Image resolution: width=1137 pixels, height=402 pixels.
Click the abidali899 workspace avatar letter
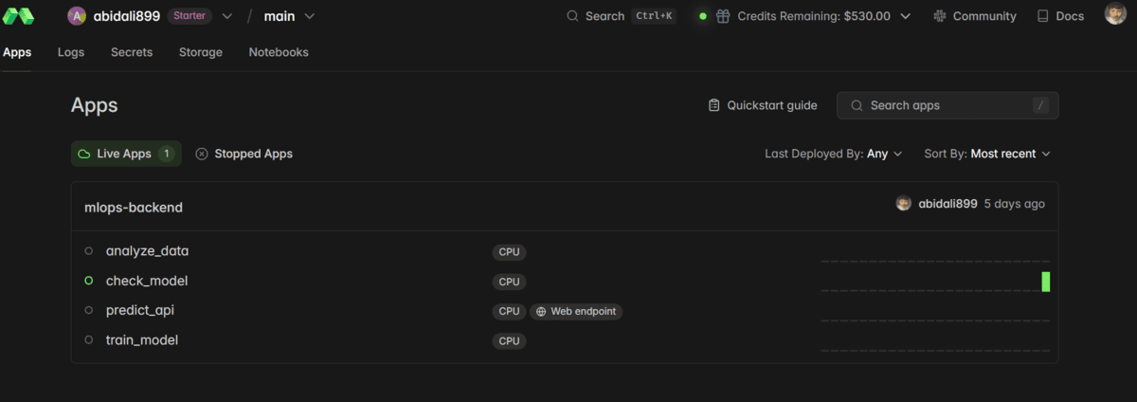pos(77,16)
